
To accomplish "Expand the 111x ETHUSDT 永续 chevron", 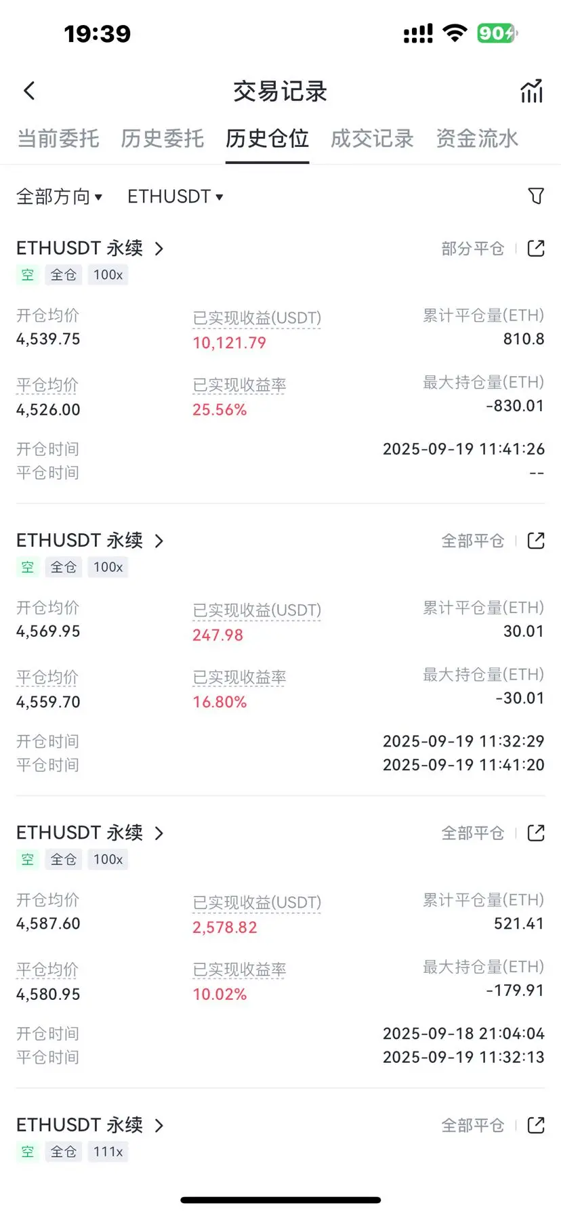I will [159, 1125].
